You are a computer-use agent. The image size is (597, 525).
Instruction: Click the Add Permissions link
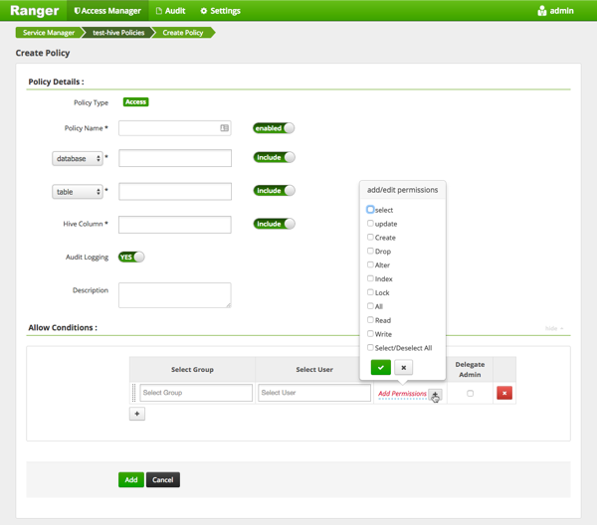402,394
